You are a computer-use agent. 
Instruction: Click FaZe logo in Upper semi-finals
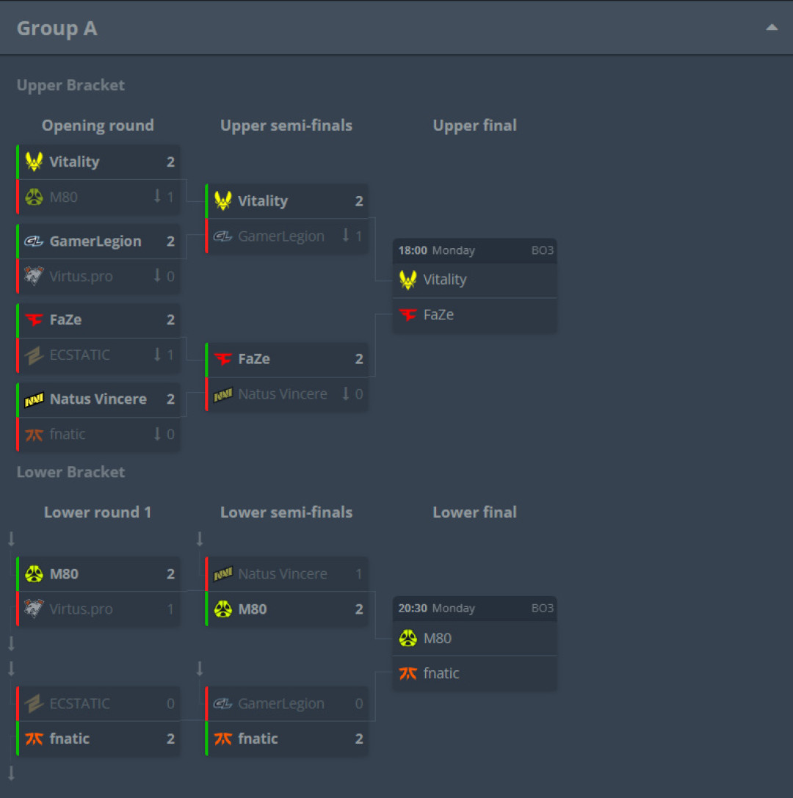click(223, 359)
